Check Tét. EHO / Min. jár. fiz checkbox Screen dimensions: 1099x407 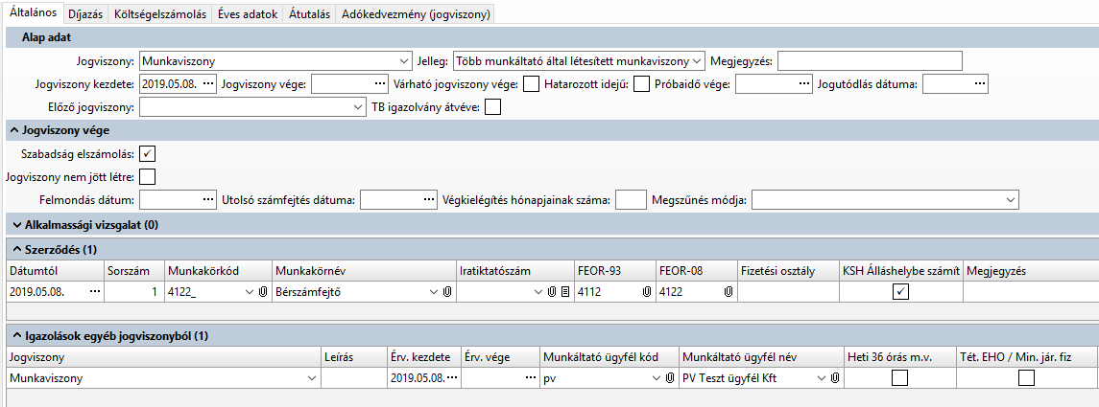[x=1026, y=378]
